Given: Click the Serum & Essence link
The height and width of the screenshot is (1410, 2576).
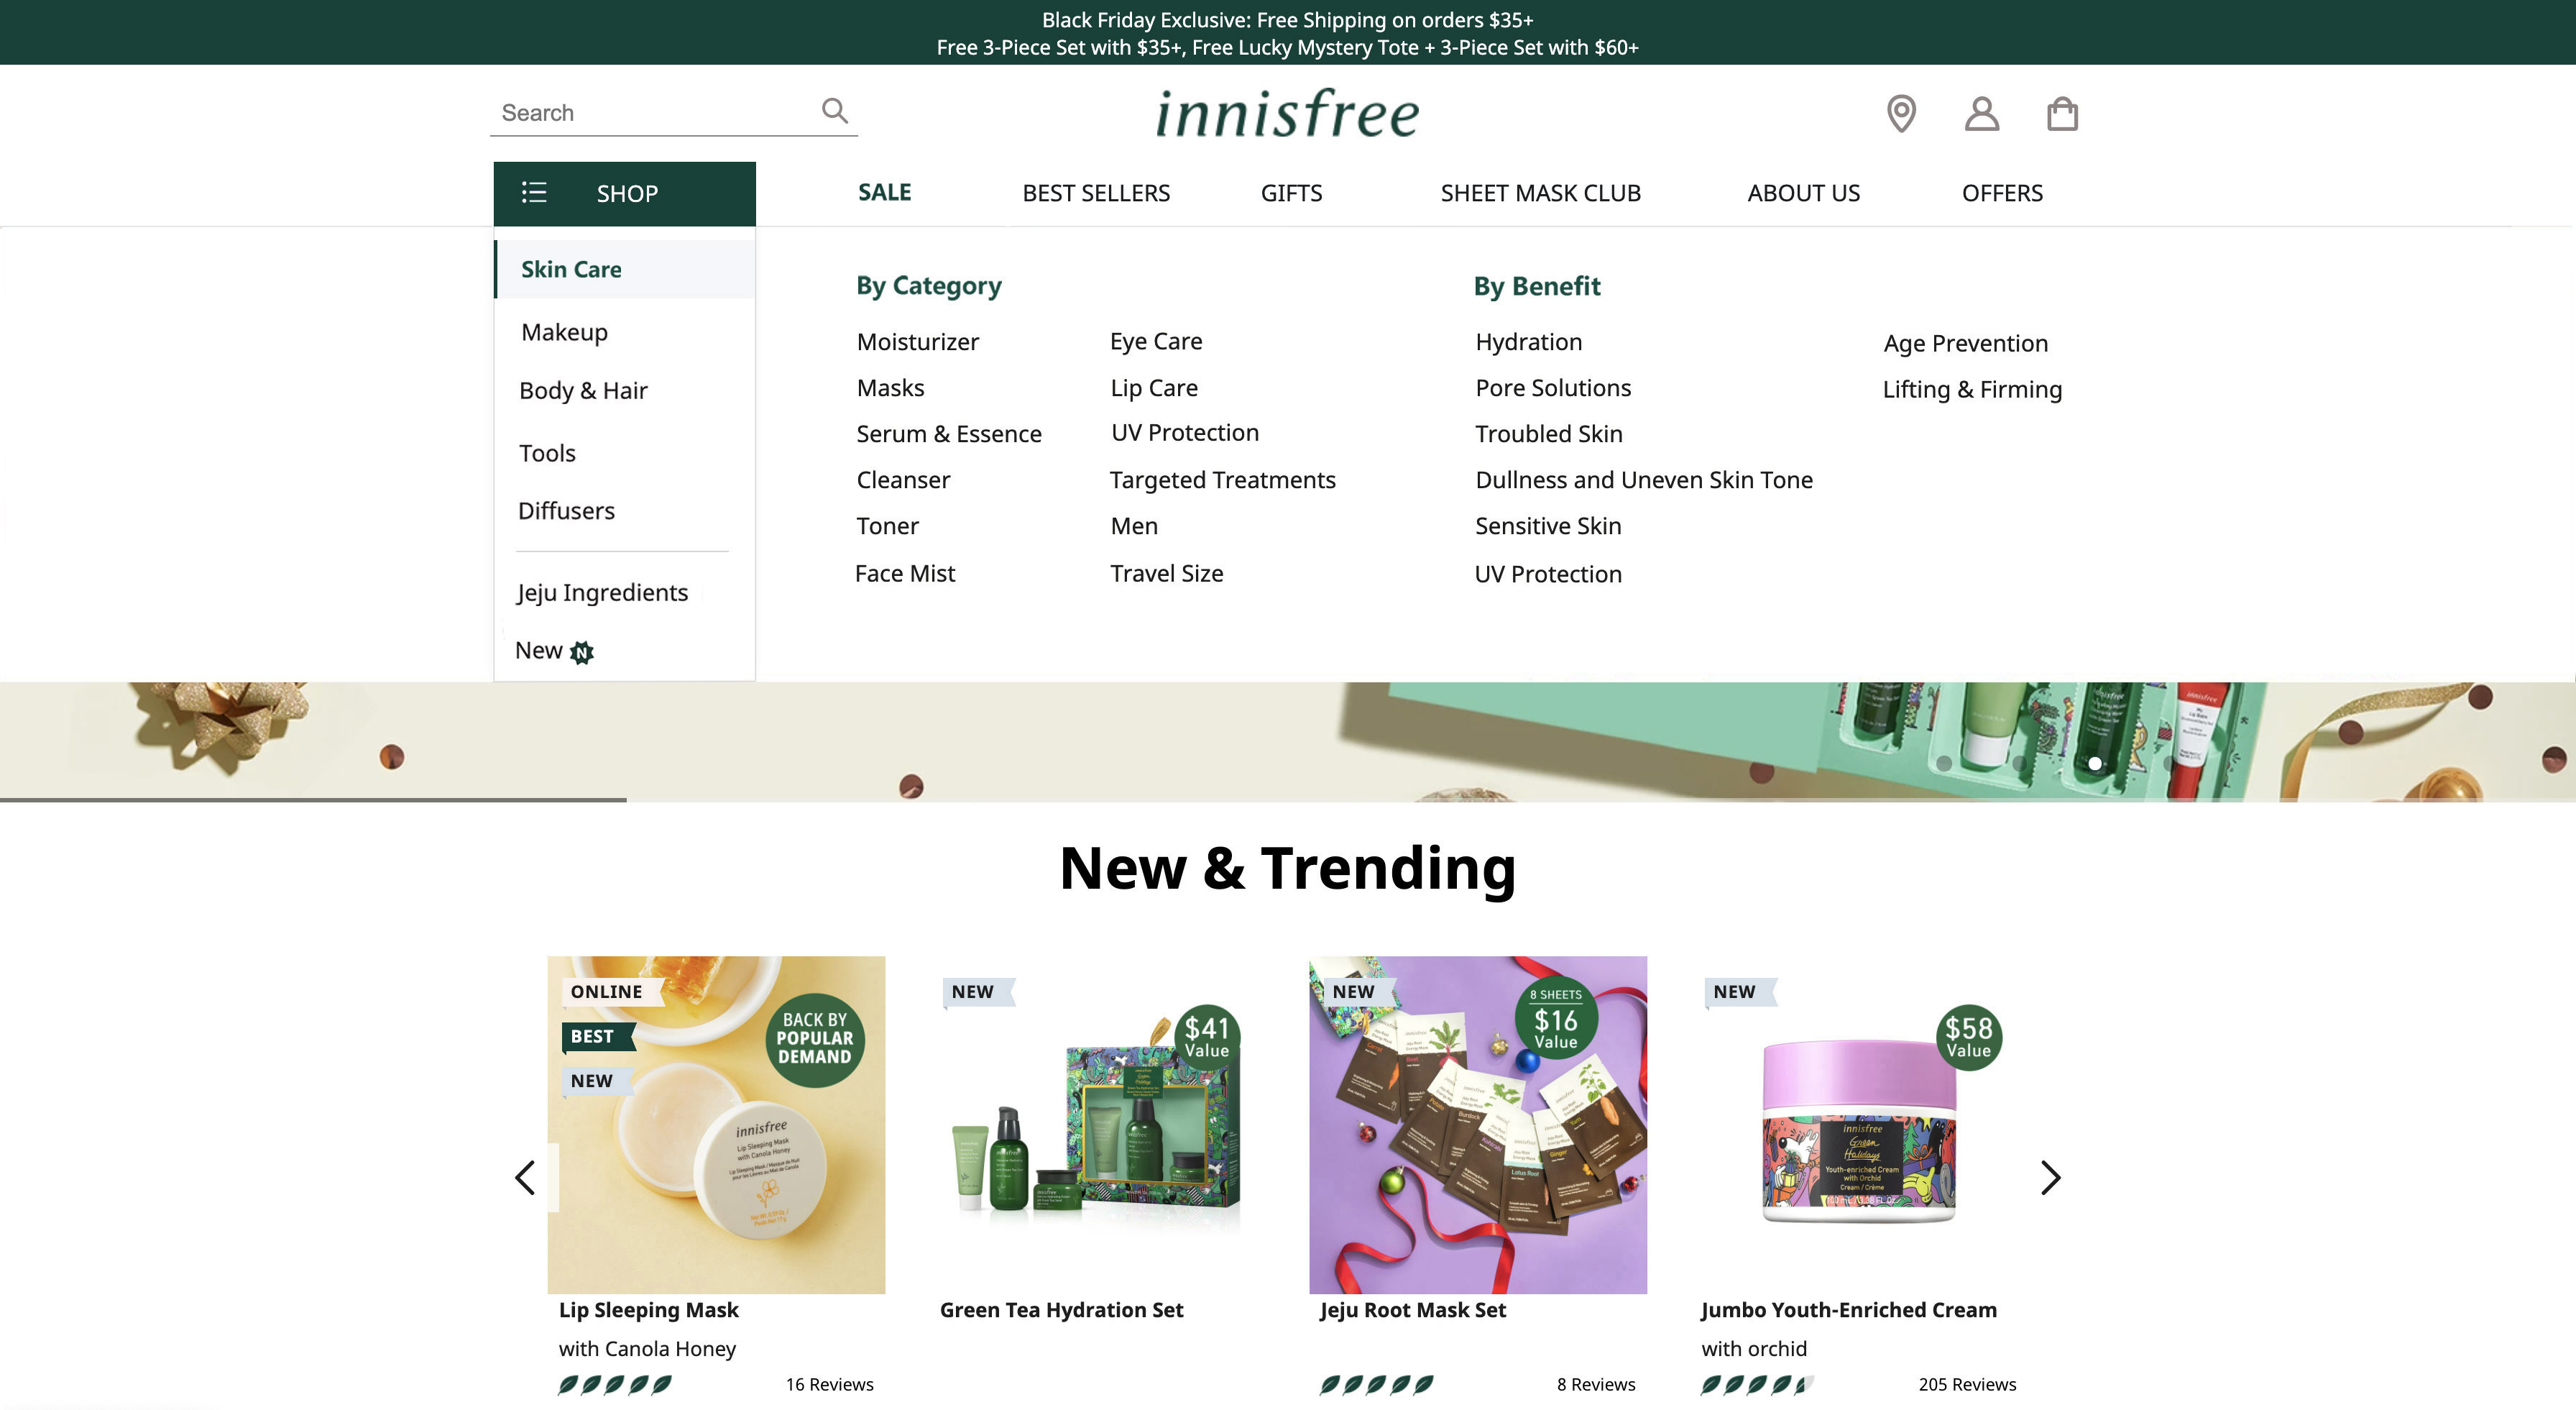Looking at the screenshot, I should pos(948,434).
